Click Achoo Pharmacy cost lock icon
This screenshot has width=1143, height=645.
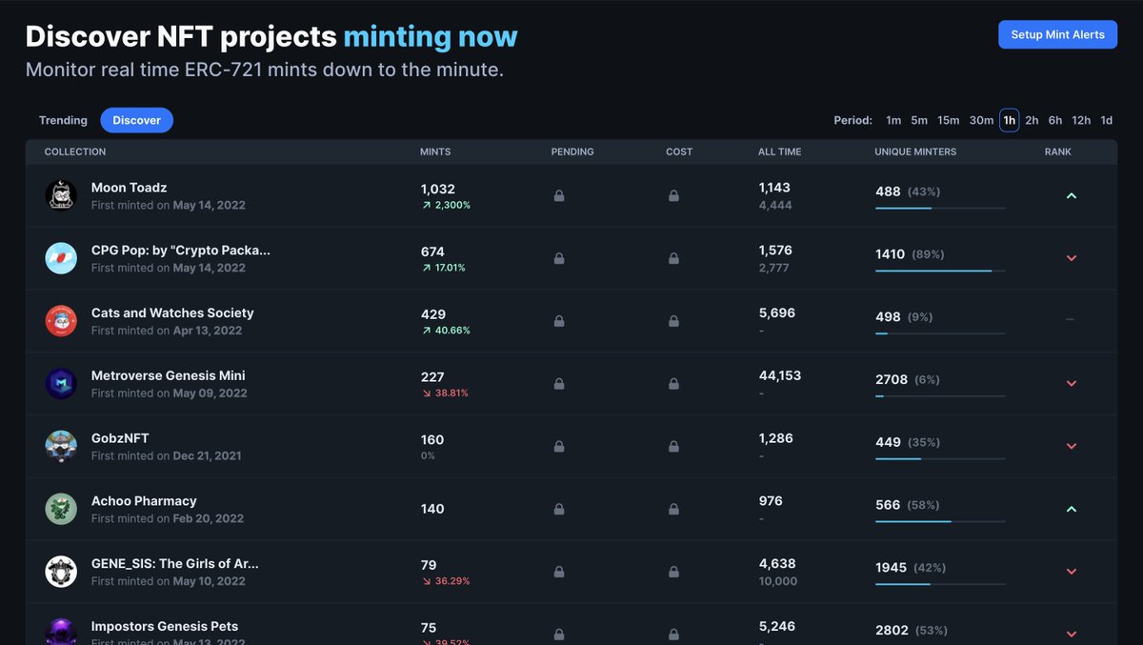coord(673,509)
